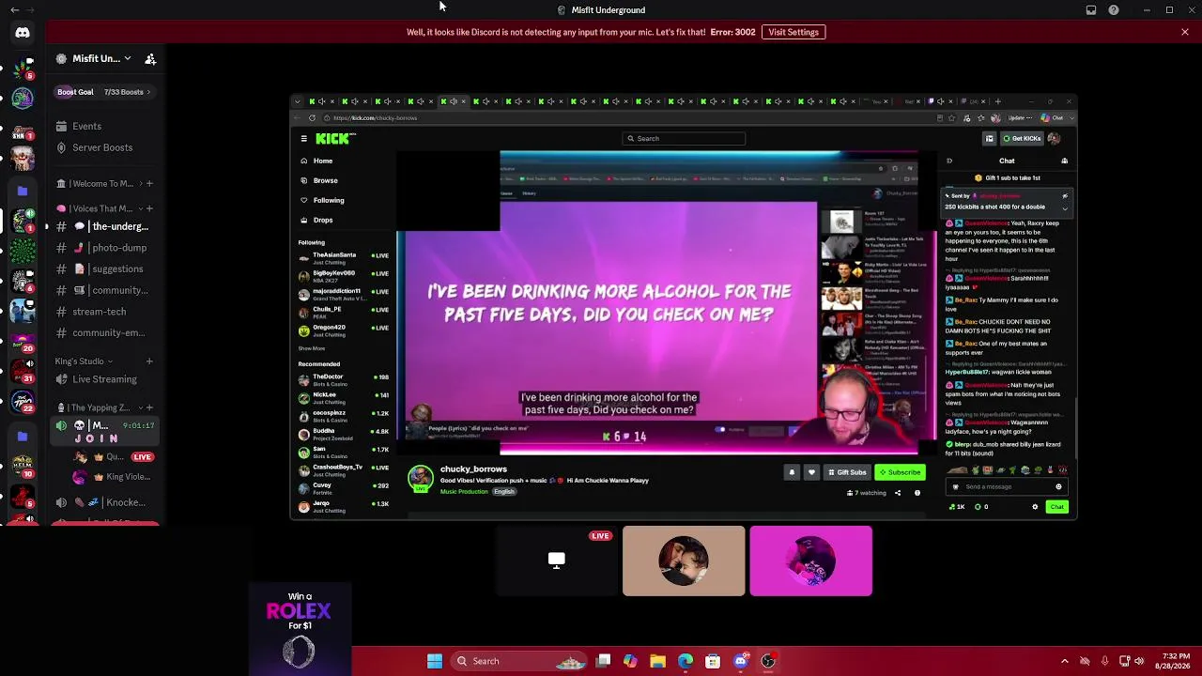Open the community-em... channel
Viewport: 1202px width, 676px height.
[x=103, y=332]
